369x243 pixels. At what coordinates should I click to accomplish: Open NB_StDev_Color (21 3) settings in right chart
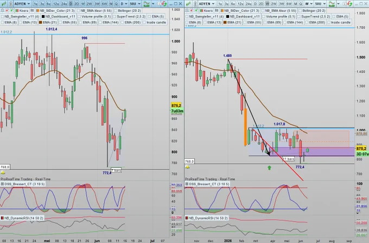click(241, 11)
